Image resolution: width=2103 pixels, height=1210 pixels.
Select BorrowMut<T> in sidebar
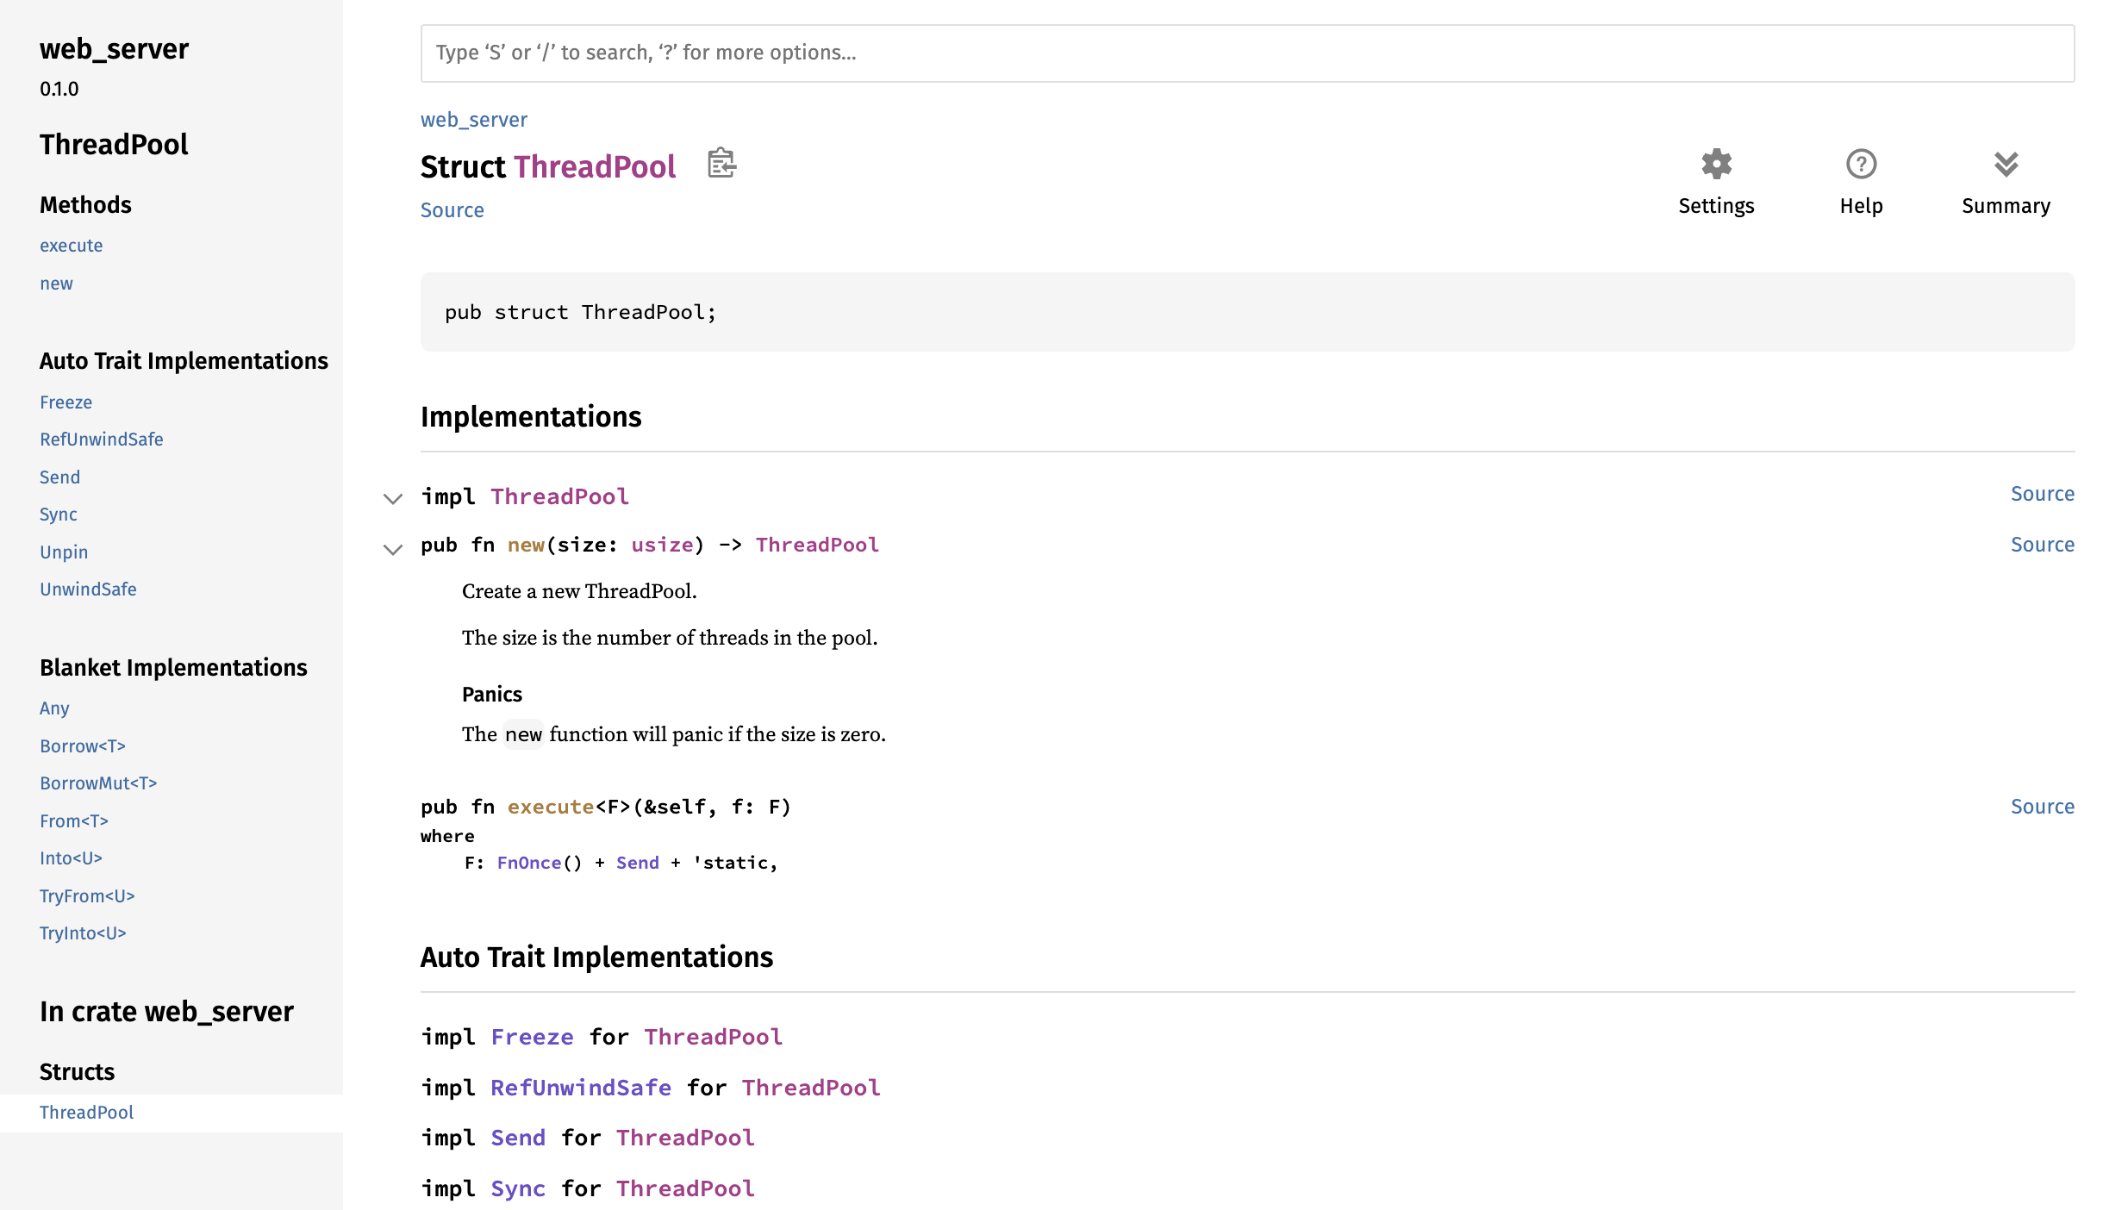(98, 783)
